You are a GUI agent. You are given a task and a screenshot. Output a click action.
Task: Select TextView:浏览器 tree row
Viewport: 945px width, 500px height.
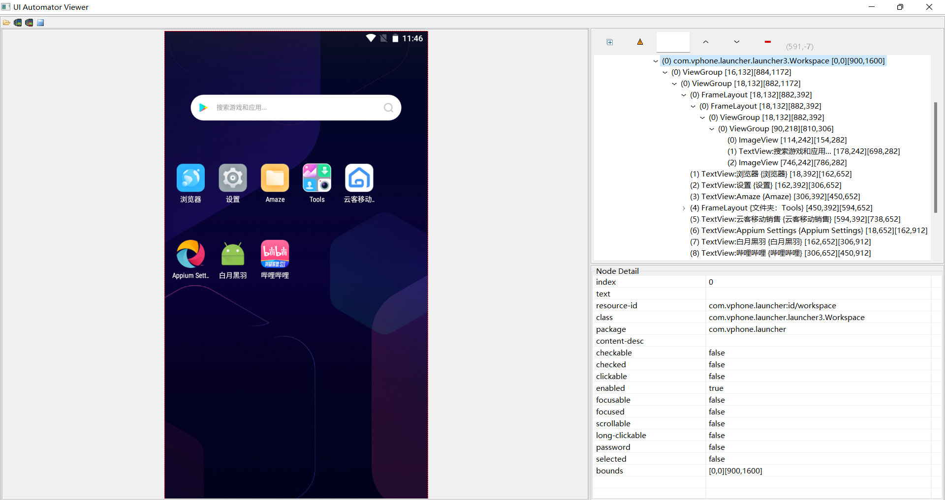click(x=770, y=174)
